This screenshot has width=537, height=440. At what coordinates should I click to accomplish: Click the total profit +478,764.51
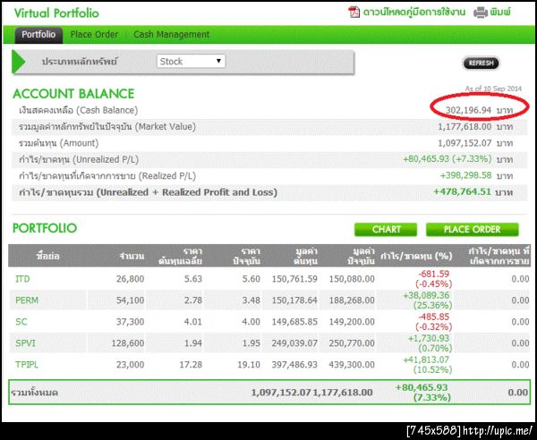pyautogui.click(x=463, y=191)
